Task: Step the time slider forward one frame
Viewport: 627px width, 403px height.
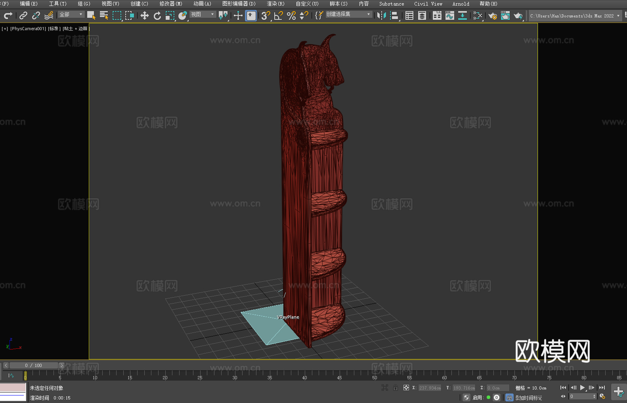Action: click(61, 365)
